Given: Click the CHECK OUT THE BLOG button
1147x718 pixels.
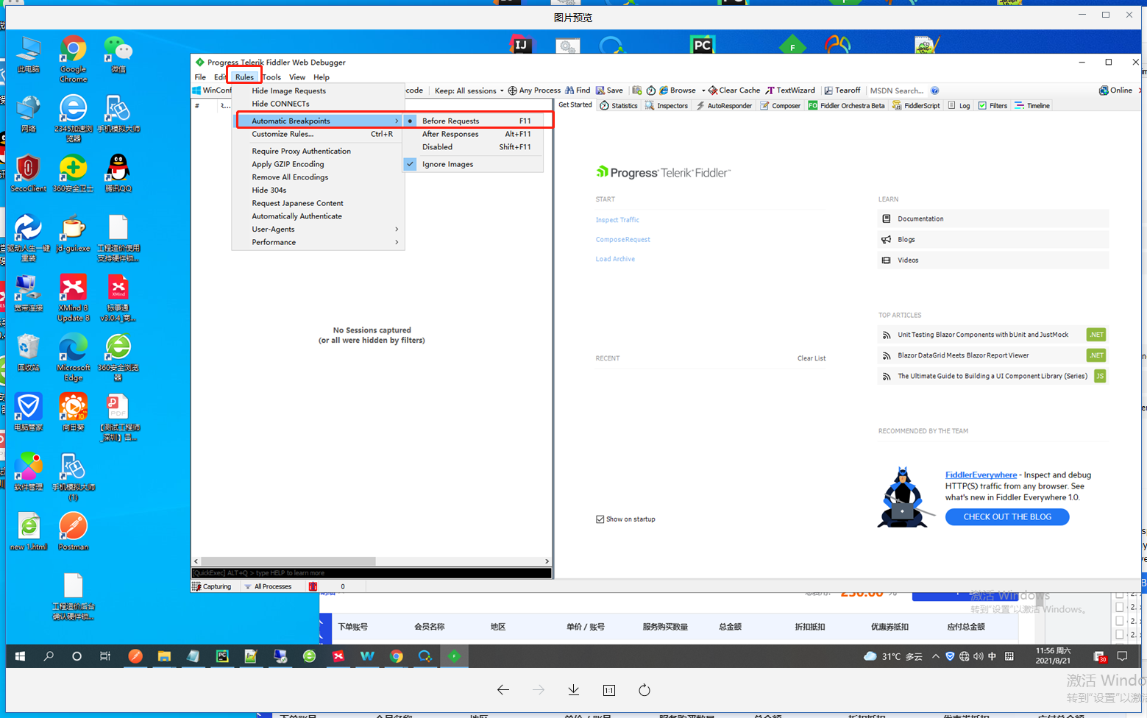Looking at the screenshot, I should [x=1006, y=516].
